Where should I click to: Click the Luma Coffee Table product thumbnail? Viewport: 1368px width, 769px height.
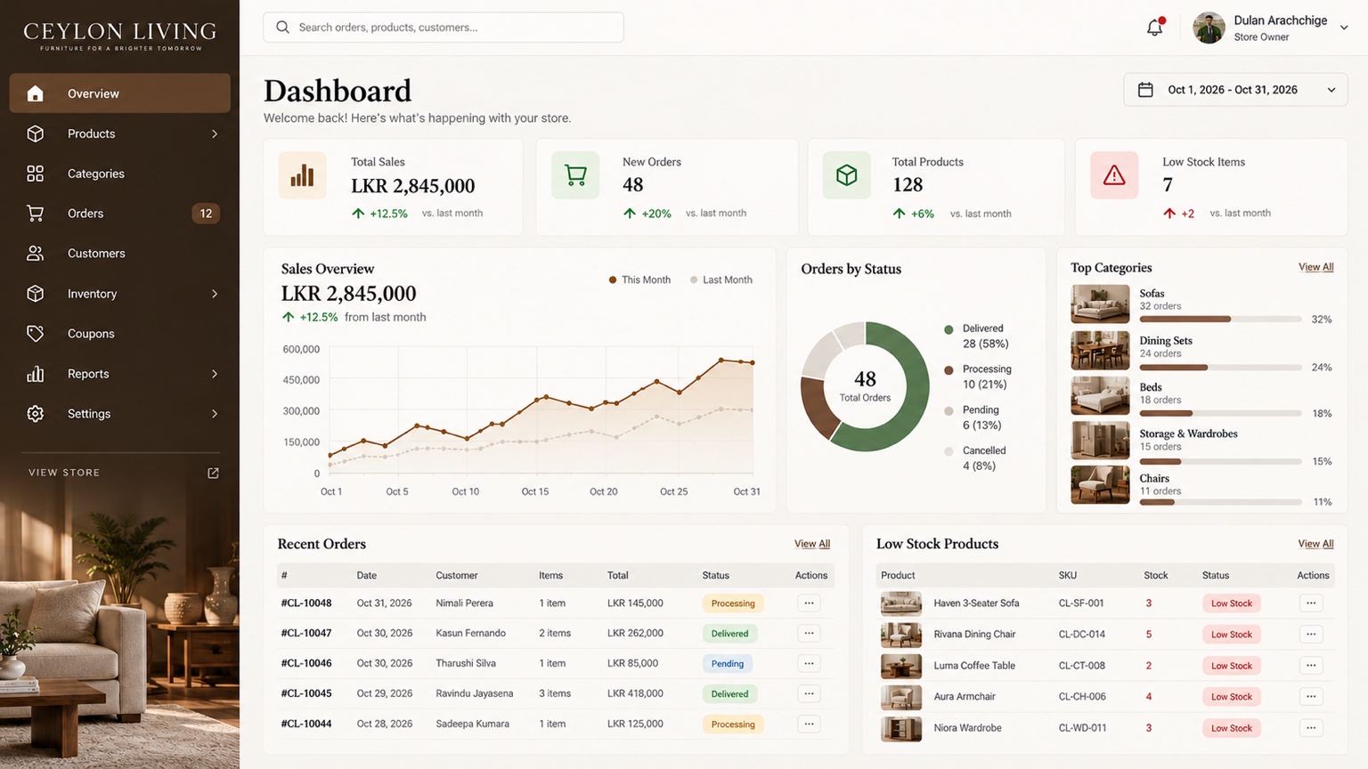tap(900, 666)
